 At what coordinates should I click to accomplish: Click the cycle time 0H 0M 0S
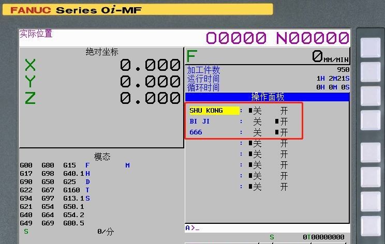click(333, 87)
